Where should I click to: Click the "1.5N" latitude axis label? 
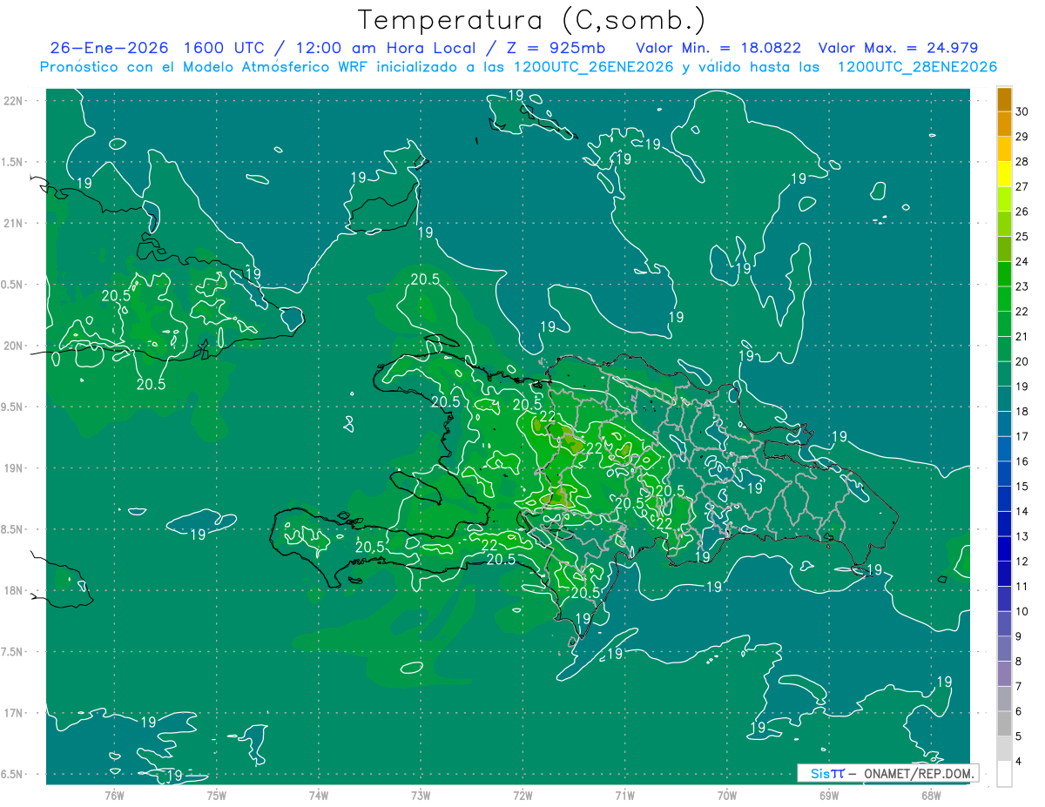12,162
